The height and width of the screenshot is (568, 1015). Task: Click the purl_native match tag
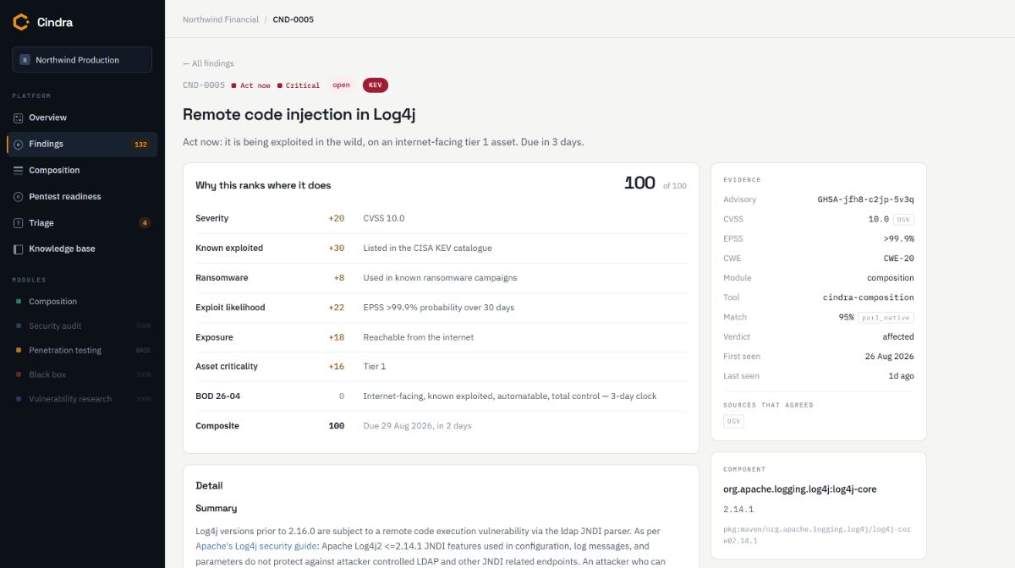[886, 317]
